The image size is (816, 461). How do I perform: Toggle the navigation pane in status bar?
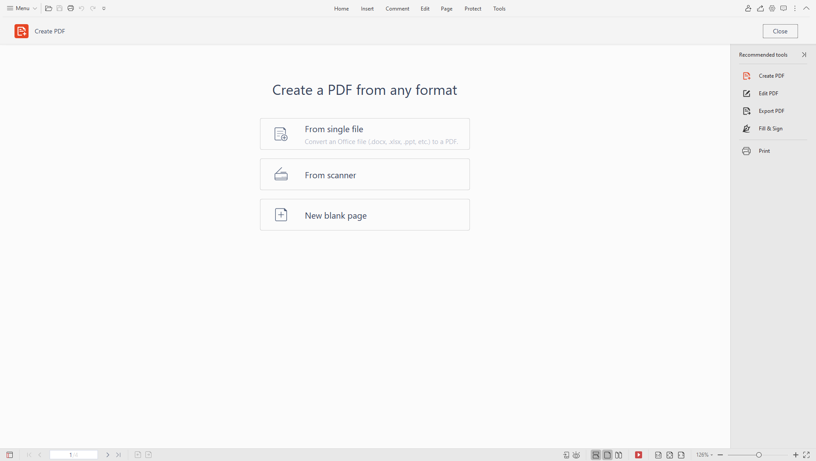[x=10, y=455]
